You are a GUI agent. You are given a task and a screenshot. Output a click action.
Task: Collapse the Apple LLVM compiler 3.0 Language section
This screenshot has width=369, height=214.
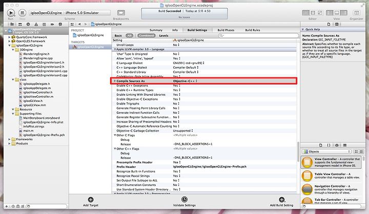point(115,49)
